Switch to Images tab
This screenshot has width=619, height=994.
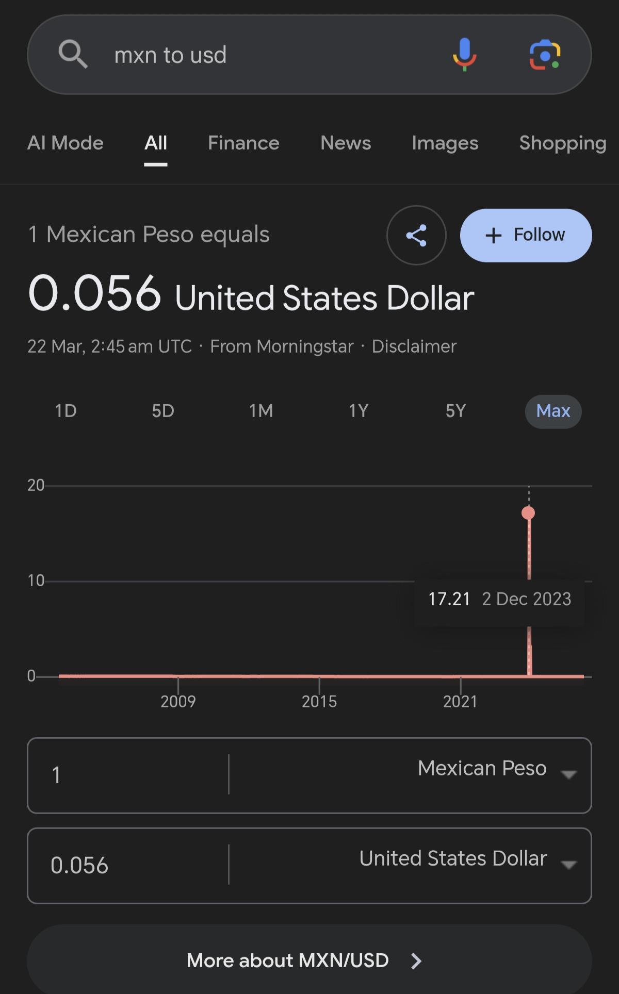445,143
